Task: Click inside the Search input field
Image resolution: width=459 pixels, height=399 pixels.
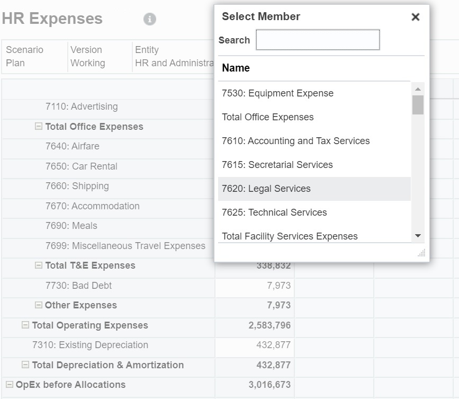Action: [x=317, y=40]
